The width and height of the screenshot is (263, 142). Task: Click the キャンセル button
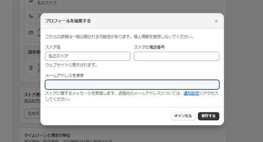183,116
